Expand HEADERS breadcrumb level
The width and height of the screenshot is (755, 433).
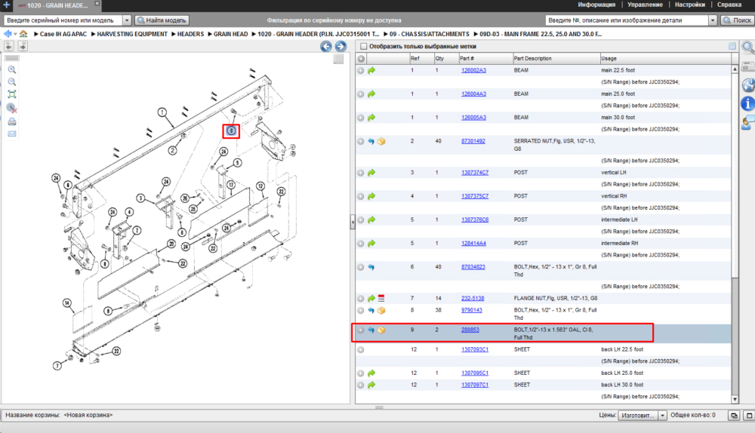coord(174,34)
